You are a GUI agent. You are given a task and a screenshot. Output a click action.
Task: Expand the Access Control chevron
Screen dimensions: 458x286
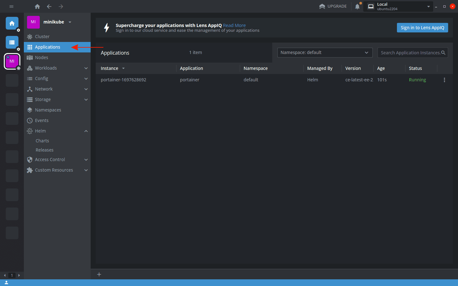(x=86, y=160)
